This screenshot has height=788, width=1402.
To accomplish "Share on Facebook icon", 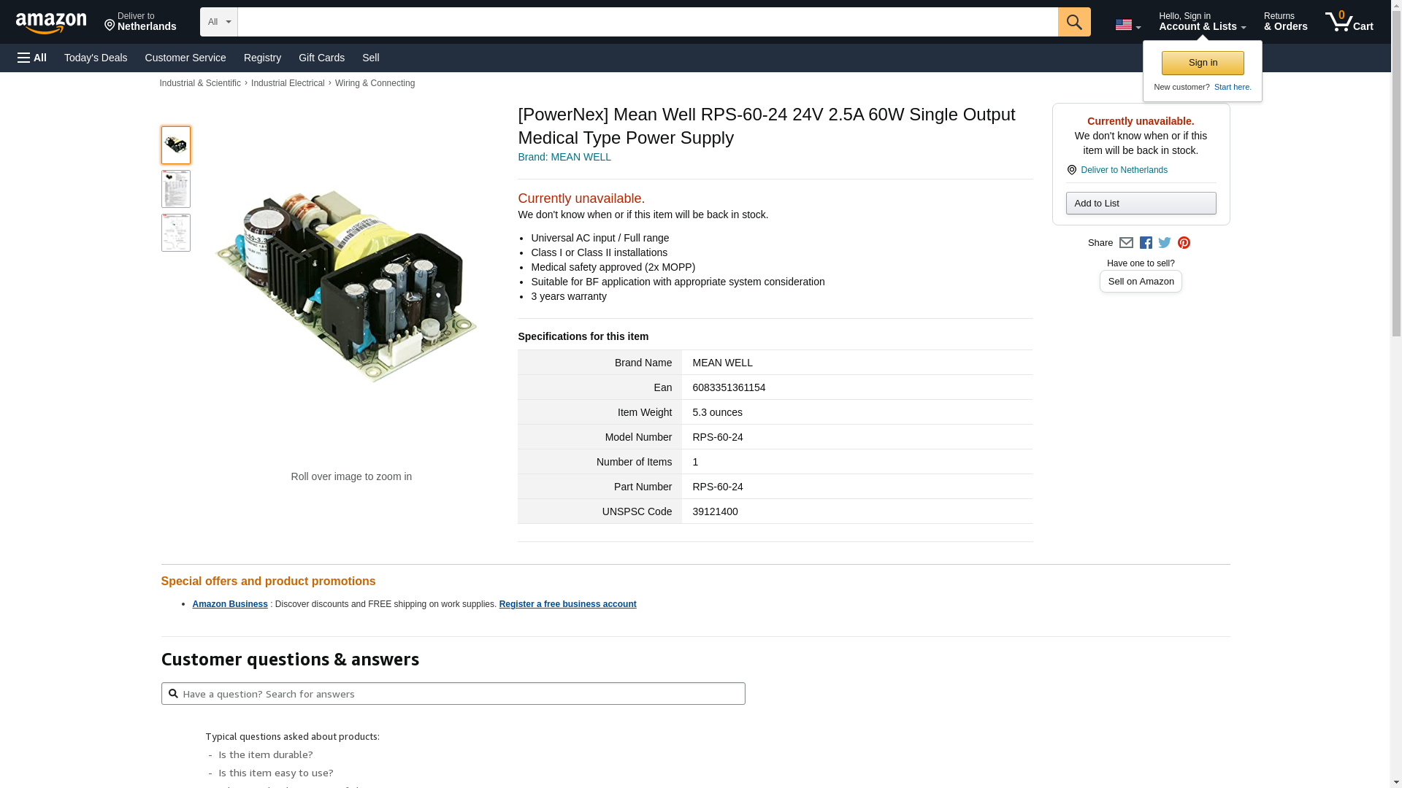I will pos(1146,243).
